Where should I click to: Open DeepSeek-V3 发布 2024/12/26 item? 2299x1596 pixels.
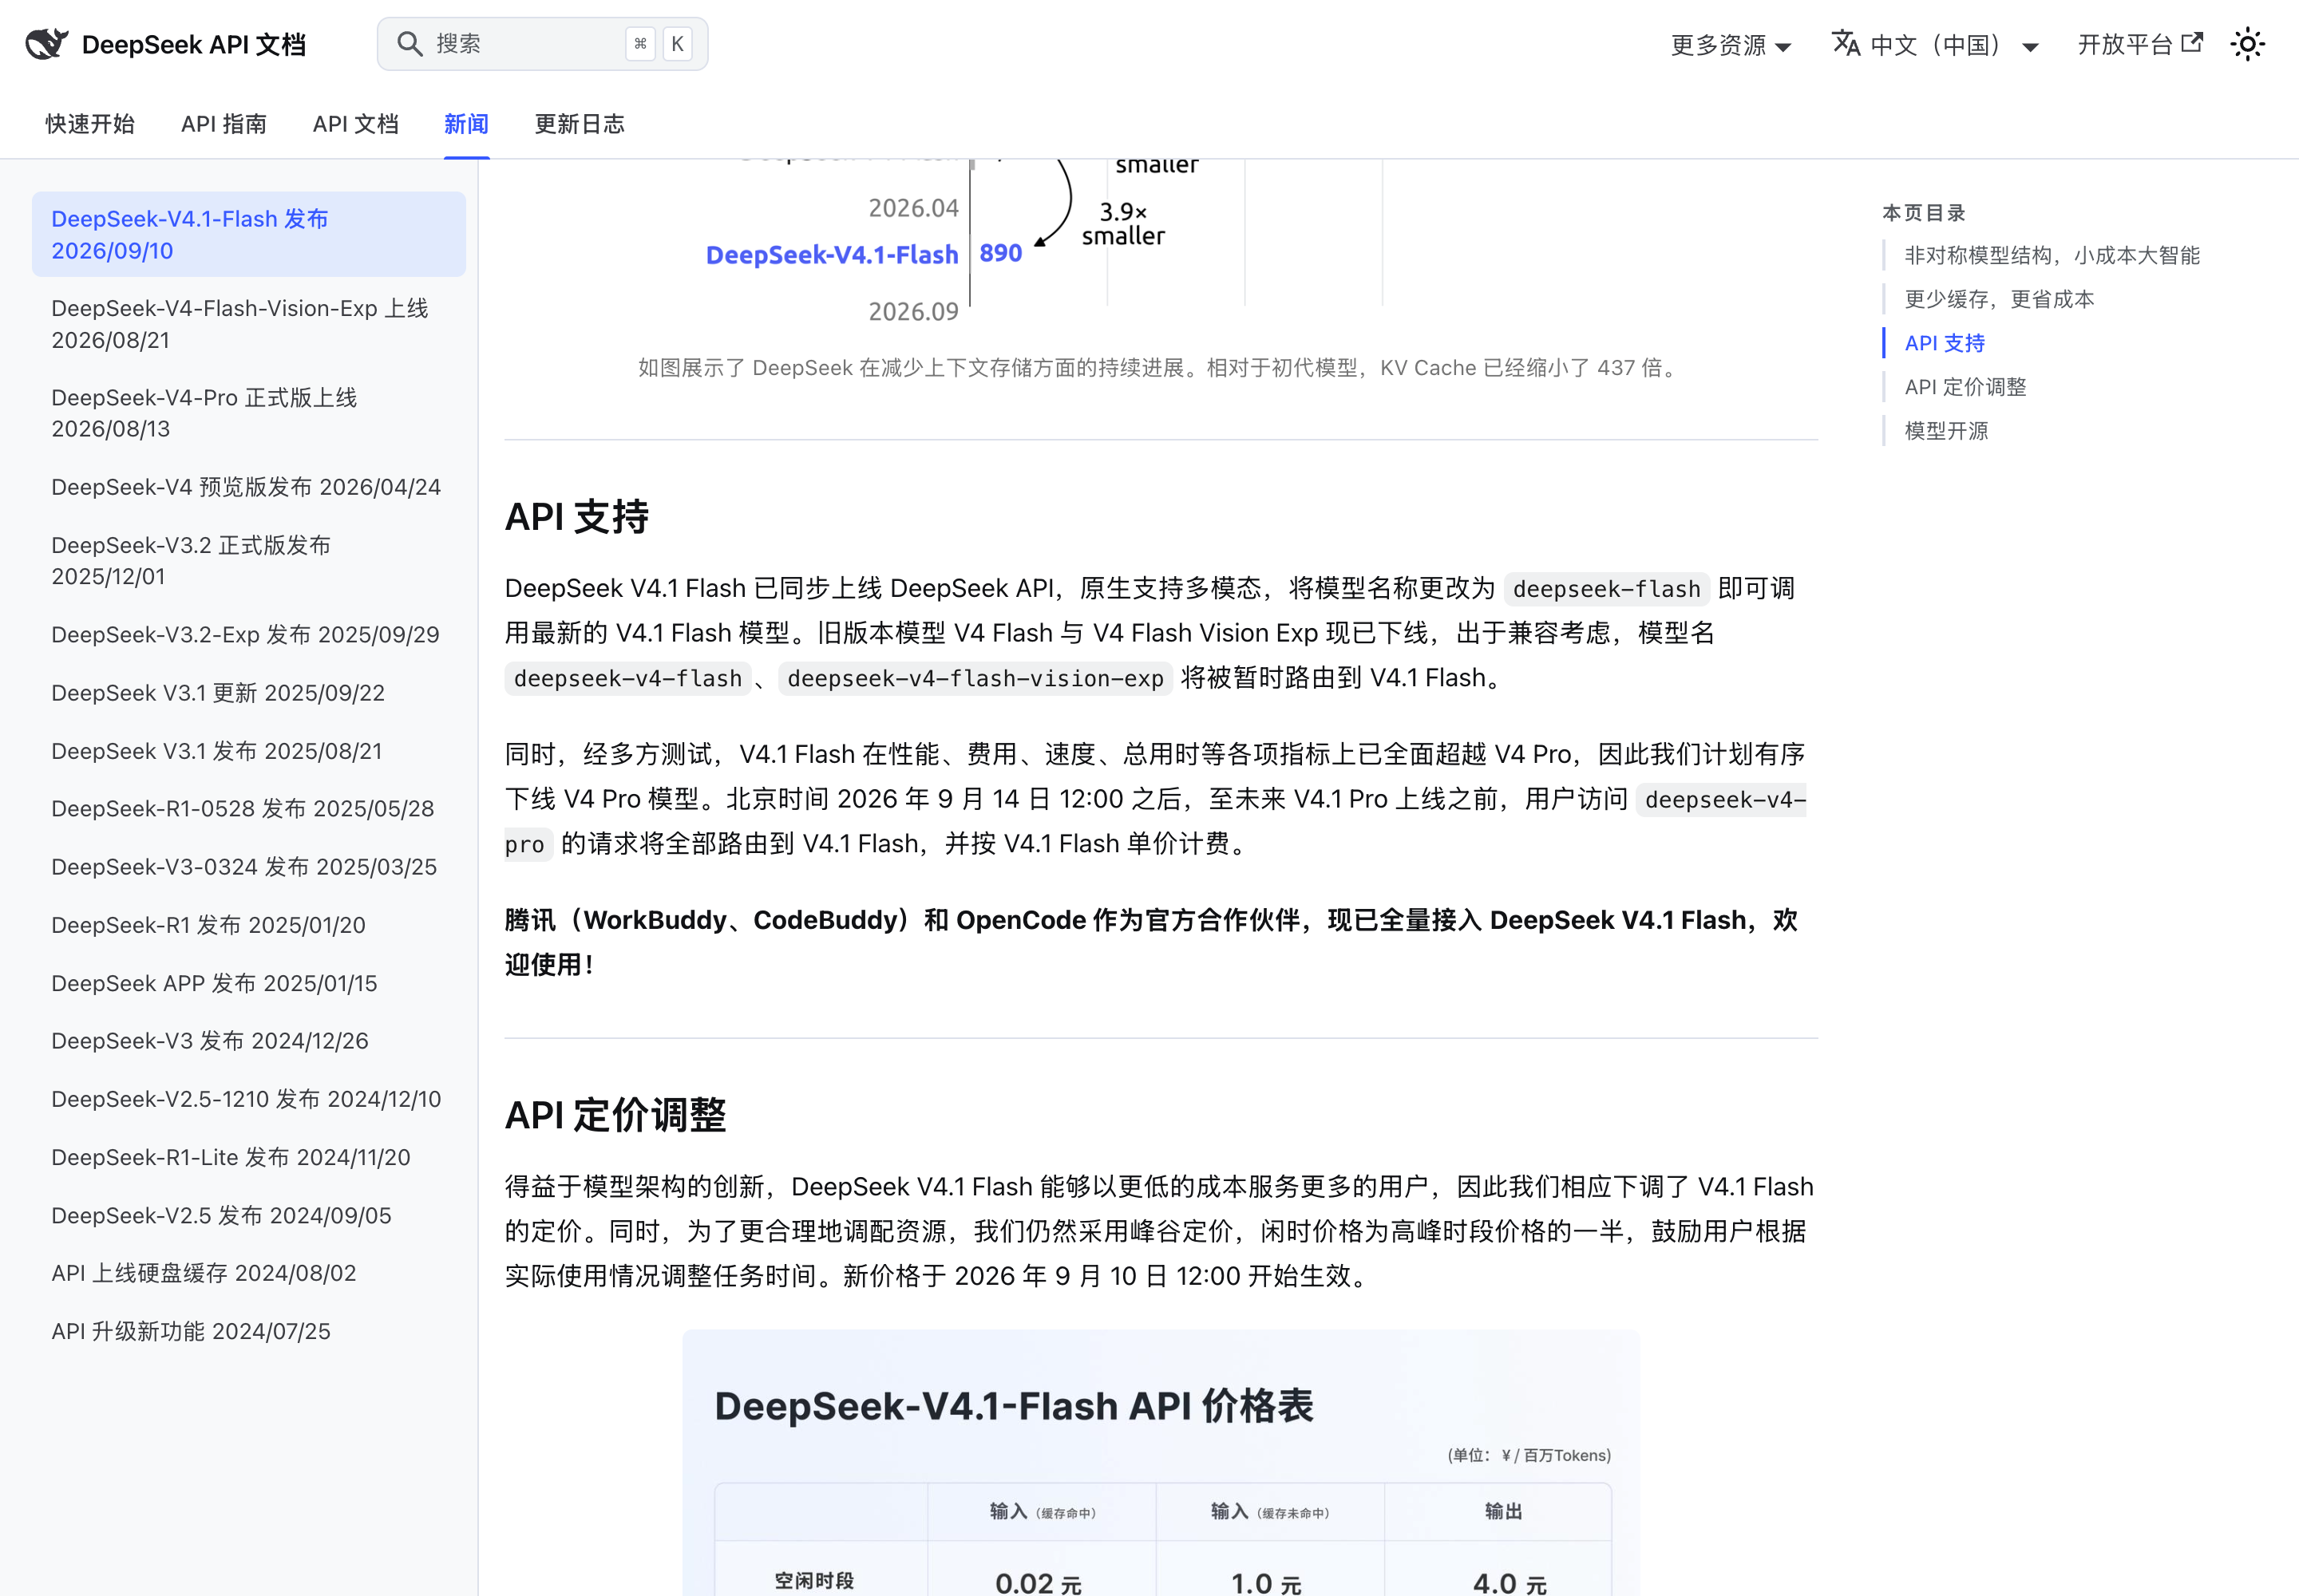249,1041
